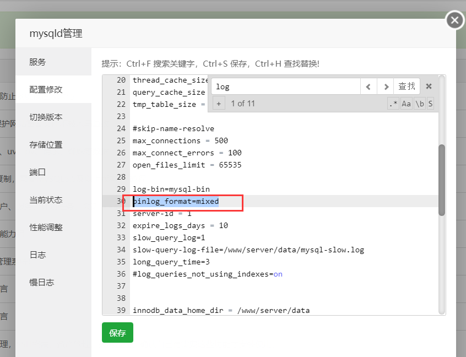
Task: Close the search bar with the X icon
Action: pyautogui.click(x=429, y=86)
